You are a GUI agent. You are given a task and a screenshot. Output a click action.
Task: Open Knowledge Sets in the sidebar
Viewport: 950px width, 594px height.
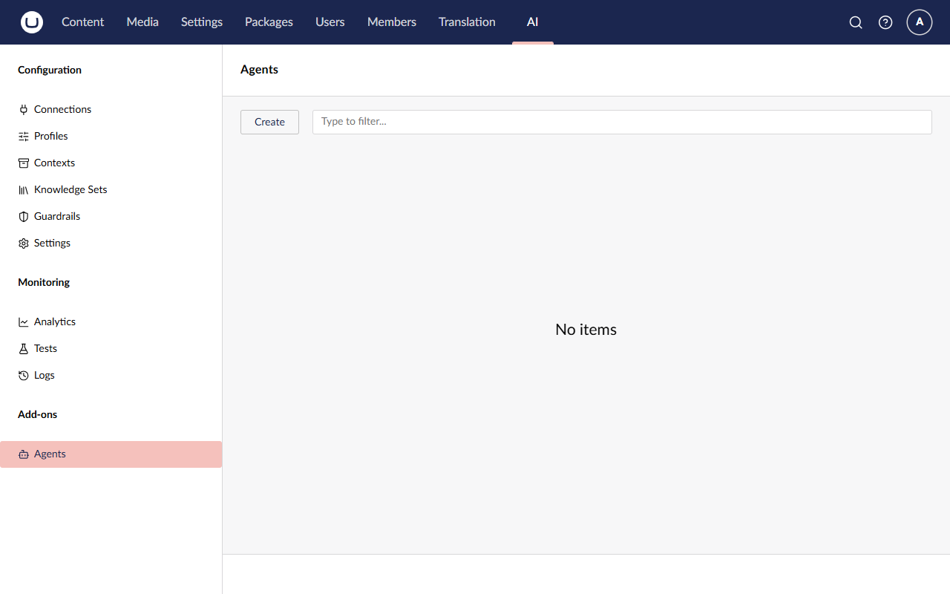[x=111, y=189]
